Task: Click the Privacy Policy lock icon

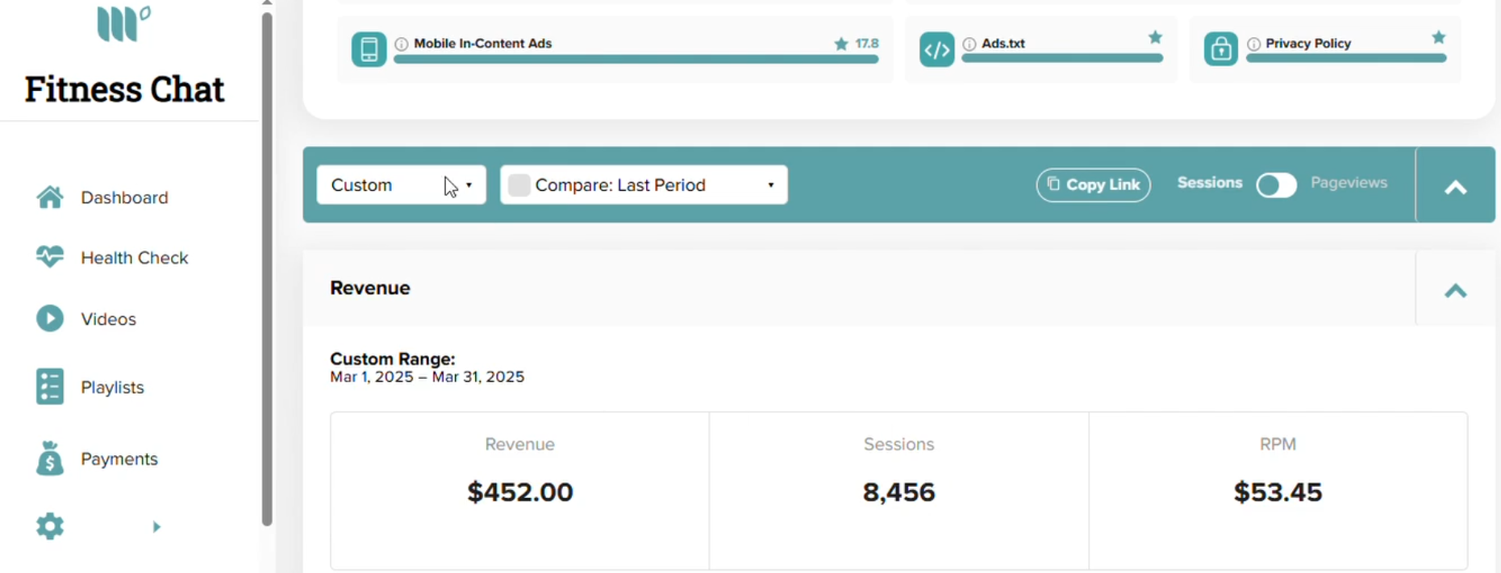Action: pyautogui.click(x=1221, y=49)
